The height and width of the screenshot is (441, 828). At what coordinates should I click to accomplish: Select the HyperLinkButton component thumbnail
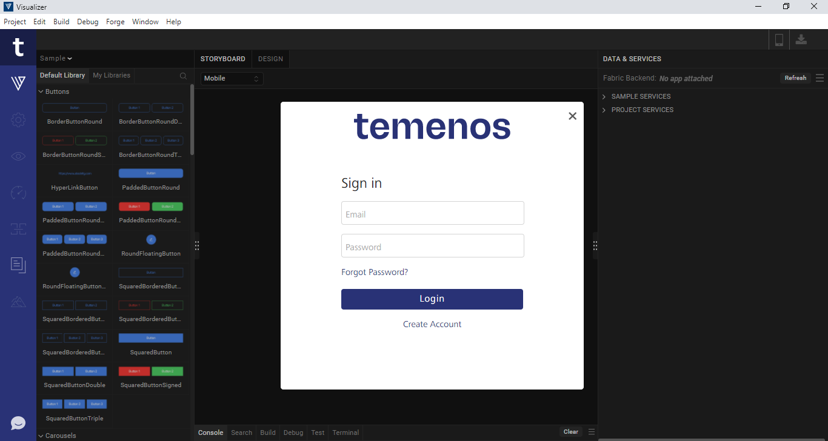coord(75,173)
